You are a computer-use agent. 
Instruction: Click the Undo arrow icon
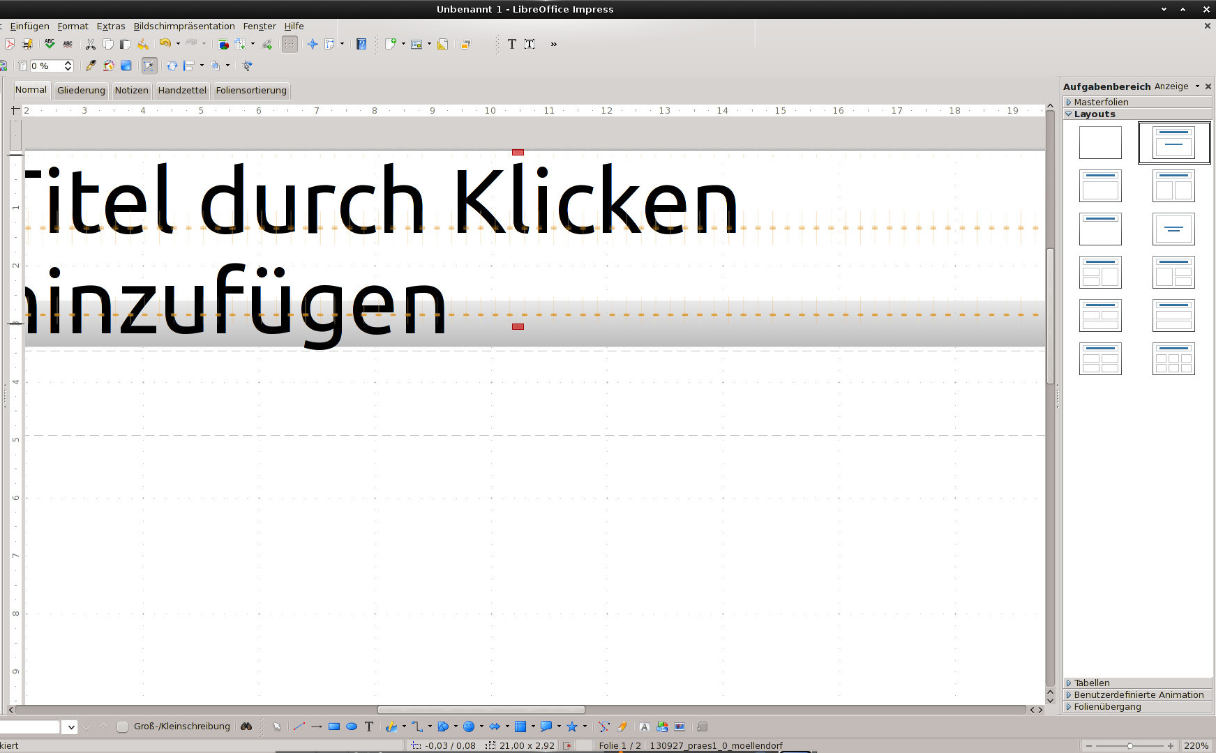click(x=165, y=44)
